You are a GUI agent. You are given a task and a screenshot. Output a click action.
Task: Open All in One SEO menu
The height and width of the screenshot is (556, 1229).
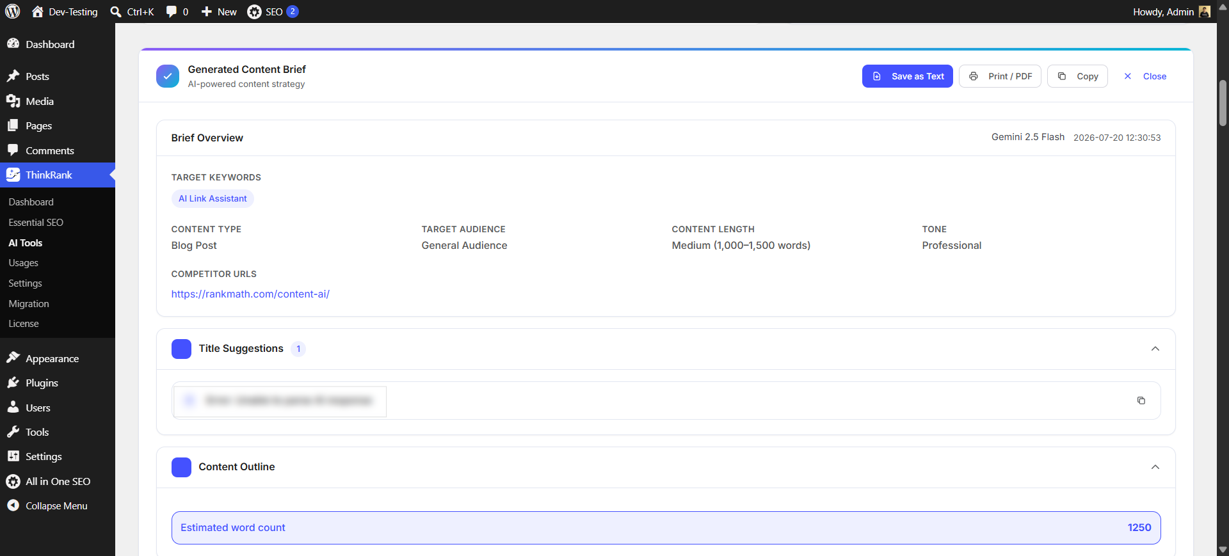(58, 481)
